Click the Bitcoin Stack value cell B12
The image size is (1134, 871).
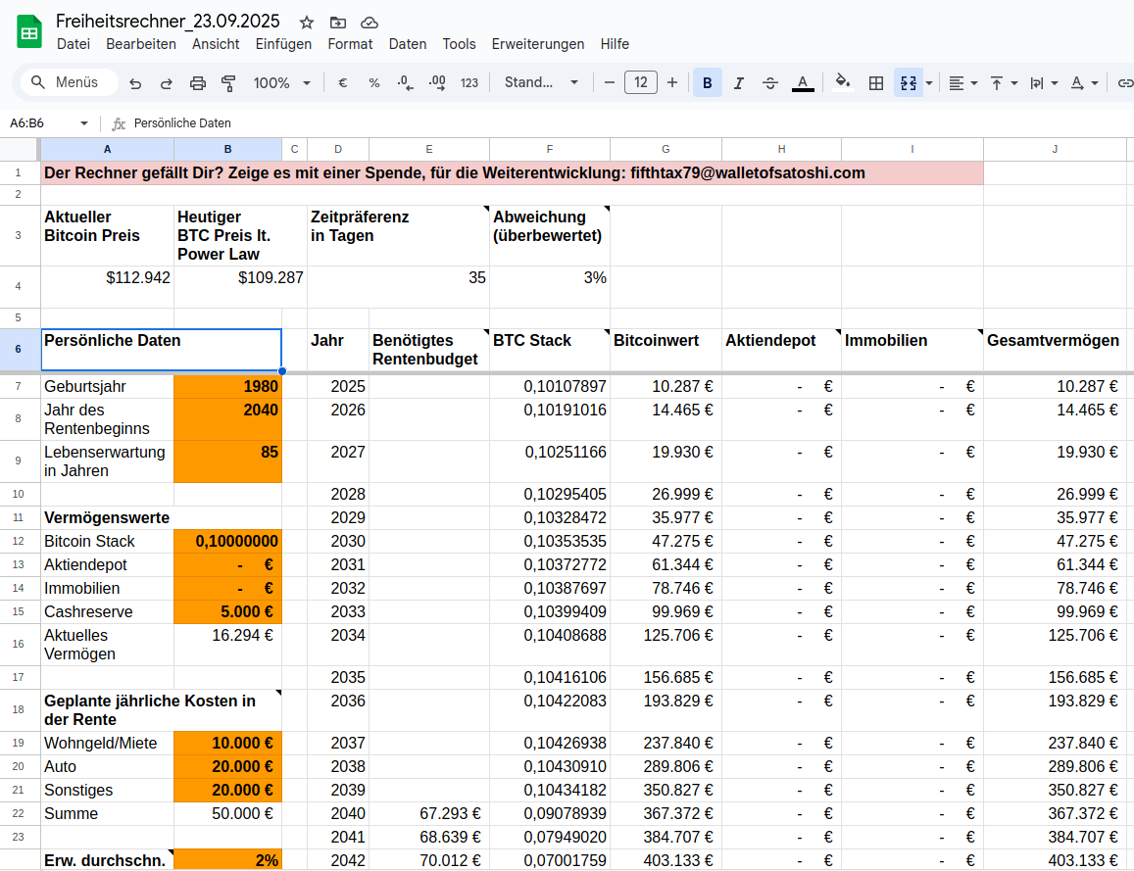pyautogui.click(x=227, y=542)
